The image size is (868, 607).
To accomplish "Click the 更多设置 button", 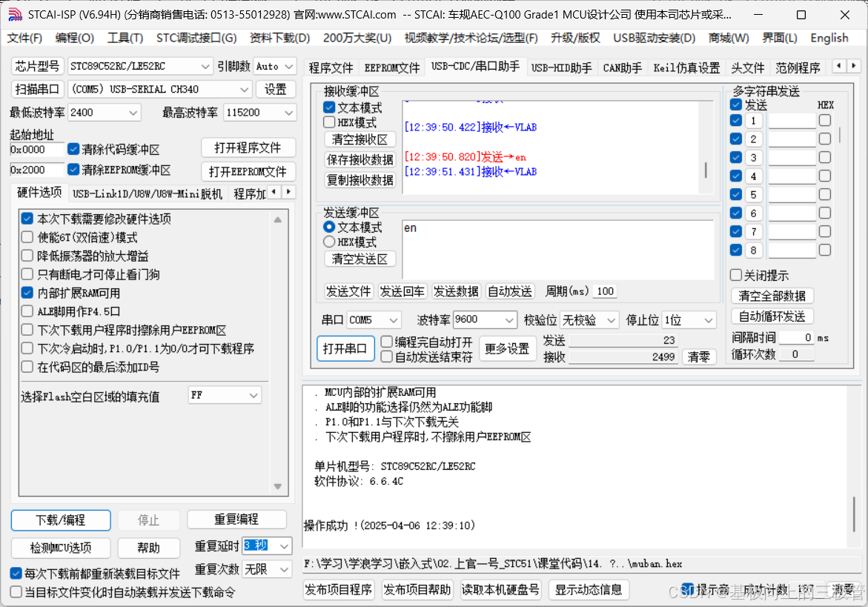I will click(x=507, y=348).
